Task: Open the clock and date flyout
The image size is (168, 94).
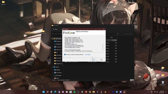Action: pos(162,92)
